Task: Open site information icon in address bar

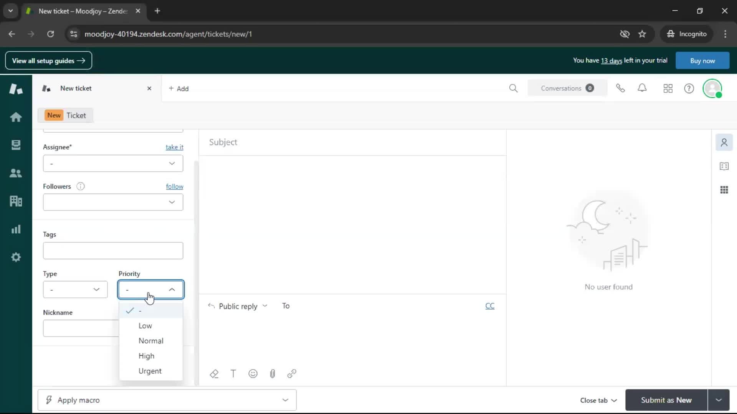Action: [74, 34]
